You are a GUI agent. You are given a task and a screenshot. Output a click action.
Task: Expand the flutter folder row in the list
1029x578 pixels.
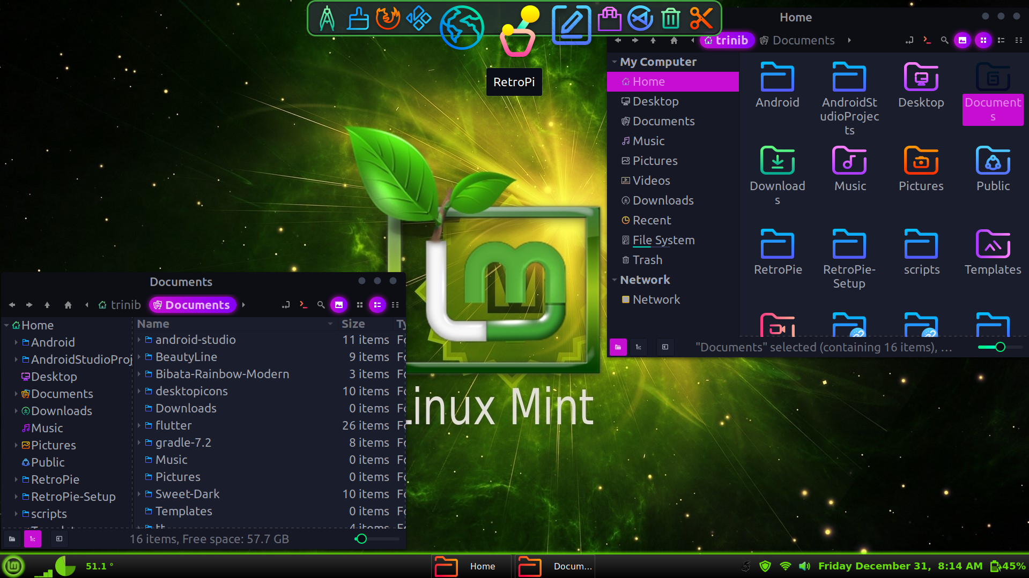pos(139,425)
